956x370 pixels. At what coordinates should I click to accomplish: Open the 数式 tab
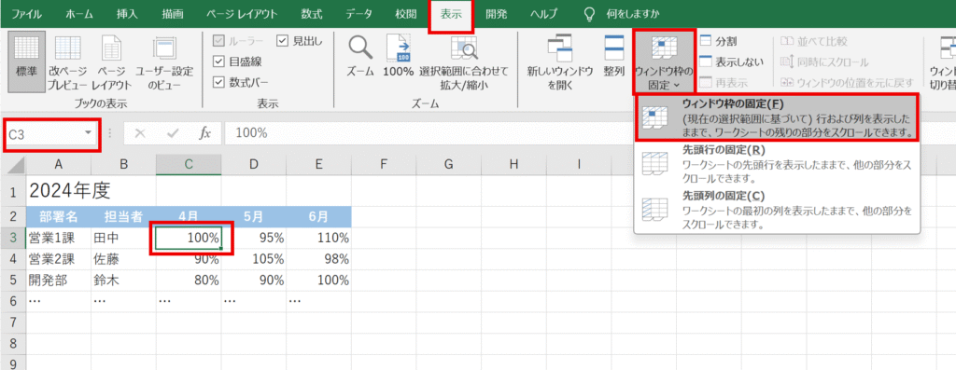[x=312, y=13]
